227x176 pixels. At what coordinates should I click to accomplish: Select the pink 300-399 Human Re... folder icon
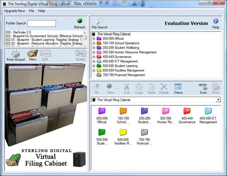coord(166,111)
